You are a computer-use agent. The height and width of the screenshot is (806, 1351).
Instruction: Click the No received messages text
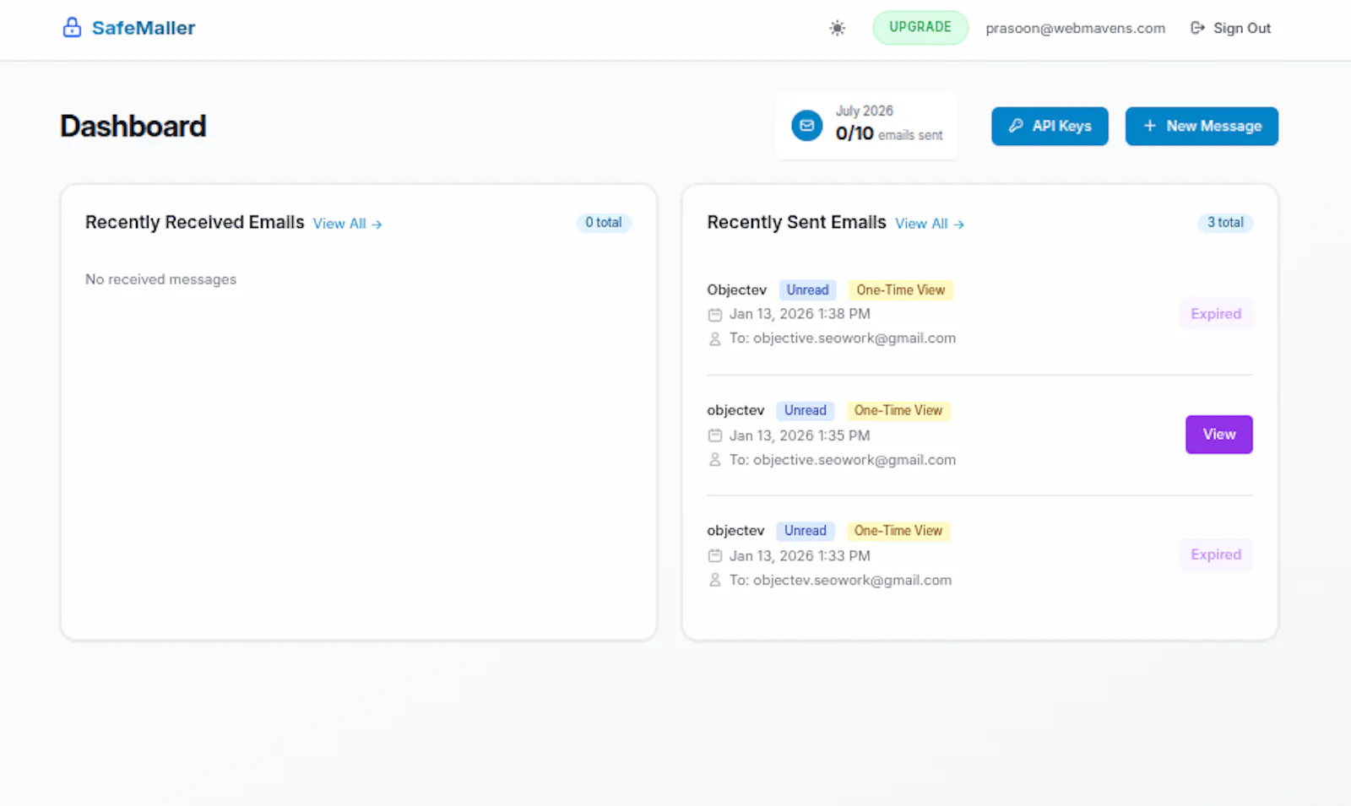click(x=160, y=279)
